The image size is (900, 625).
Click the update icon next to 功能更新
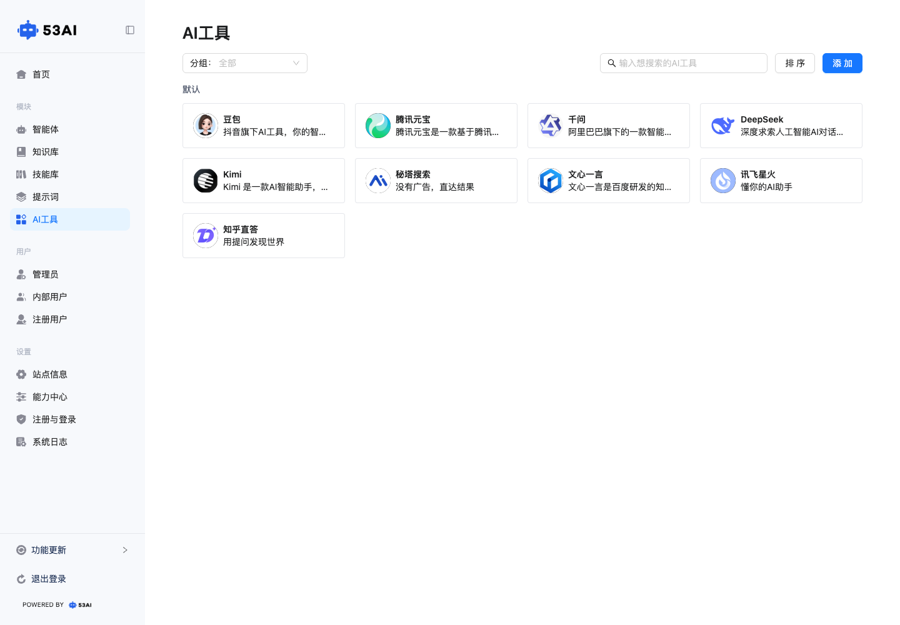21,550
